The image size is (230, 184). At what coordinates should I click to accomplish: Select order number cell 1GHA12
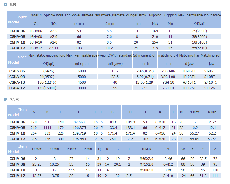coord(36,48)
